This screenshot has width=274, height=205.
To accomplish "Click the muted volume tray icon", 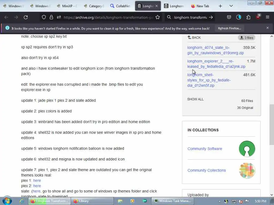I will (241, 201).
